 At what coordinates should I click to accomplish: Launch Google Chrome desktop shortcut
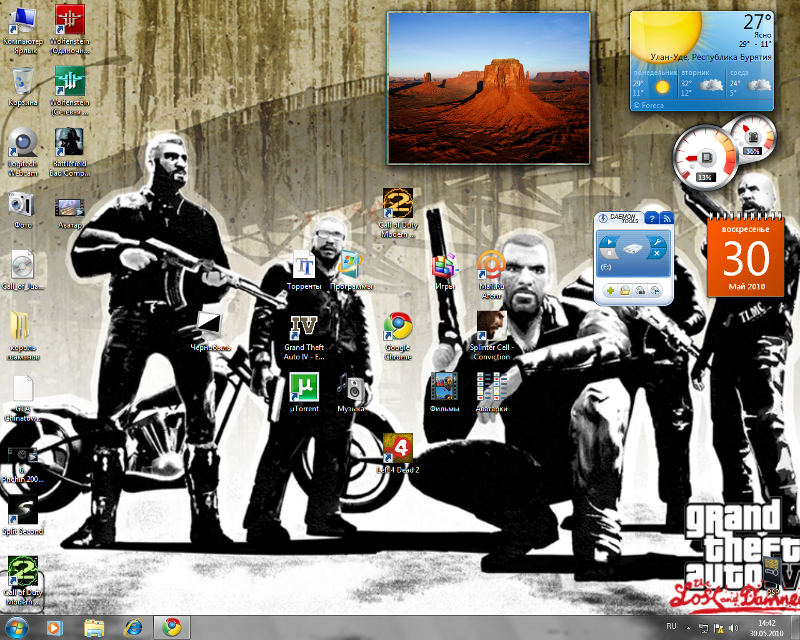398,336
